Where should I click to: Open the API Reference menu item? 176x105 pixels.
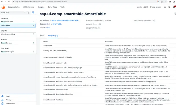[x=29, y=7]
